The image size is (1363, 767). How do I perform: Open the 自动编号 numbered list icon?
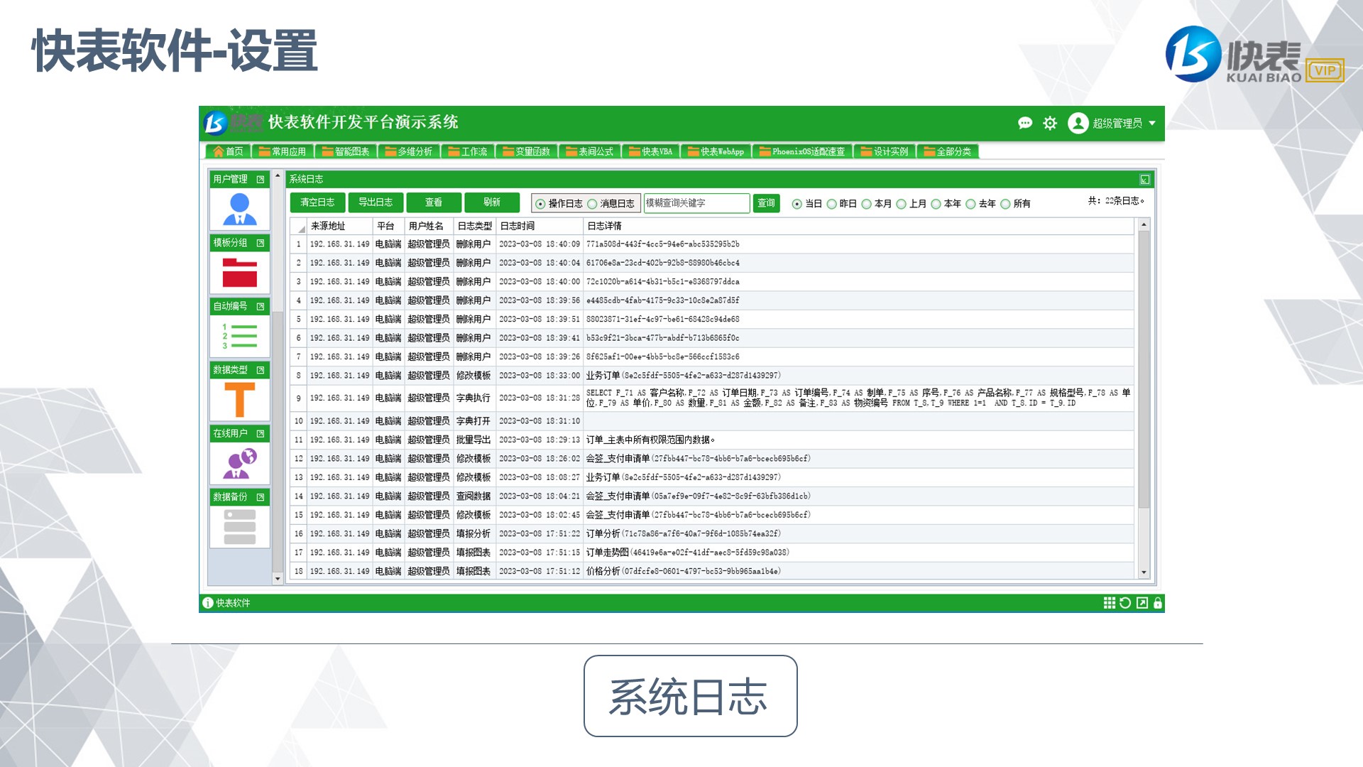pos(240,336)
